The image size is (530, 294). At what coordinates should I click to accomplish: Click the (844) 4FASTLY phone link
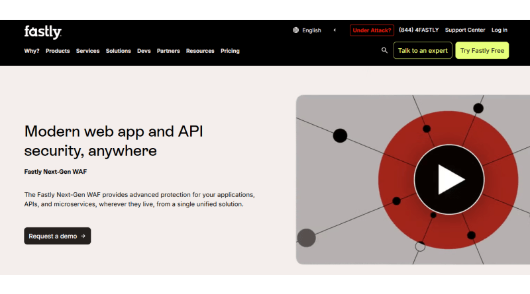click(419, 30)
